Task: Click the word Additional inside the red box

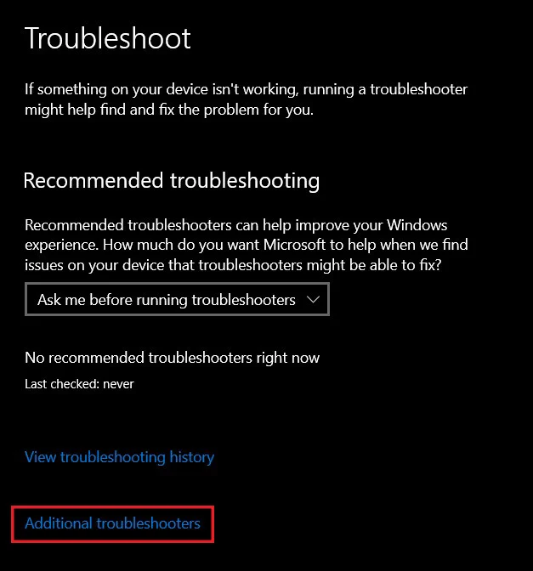Action: coord(59,523)
